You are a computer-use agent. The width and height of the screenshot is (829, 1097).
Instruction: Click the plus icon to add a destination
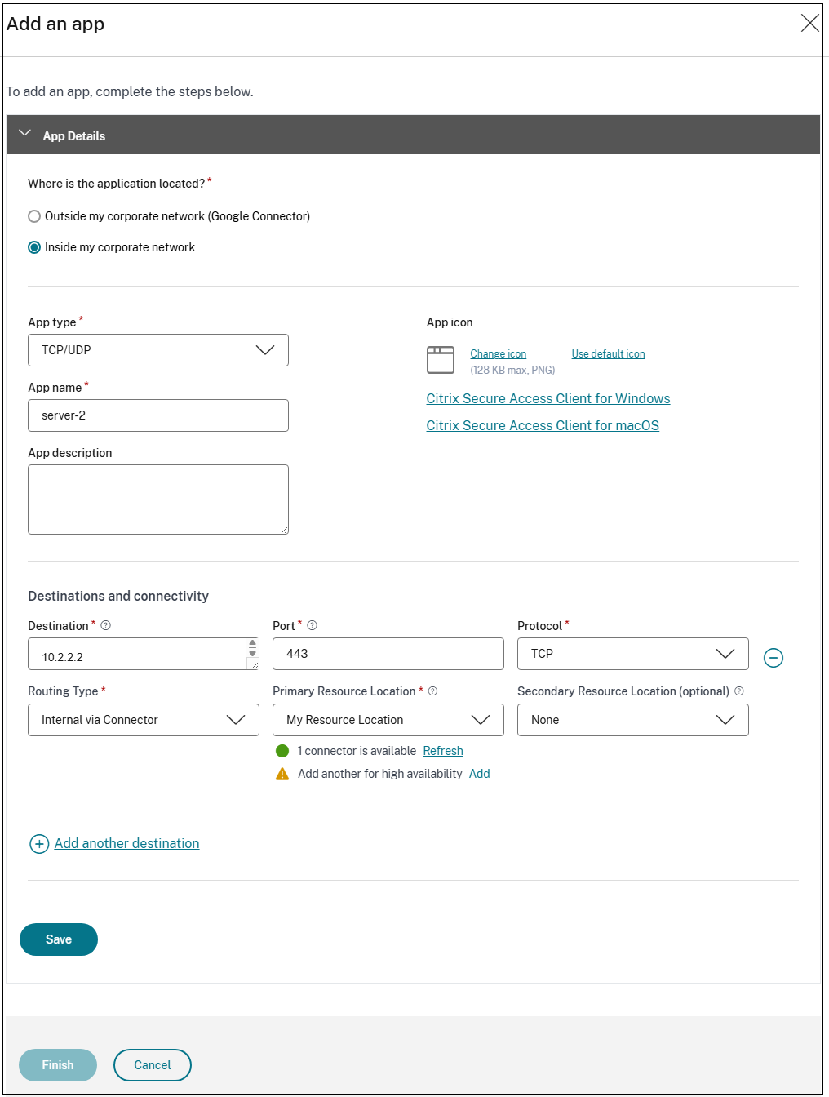coord(39,844)
